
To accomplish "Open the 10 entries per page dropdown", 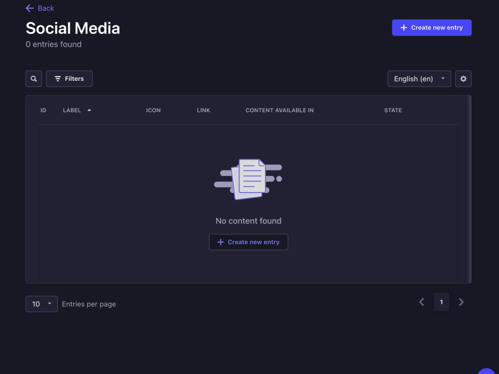I will tap(41, 304).
